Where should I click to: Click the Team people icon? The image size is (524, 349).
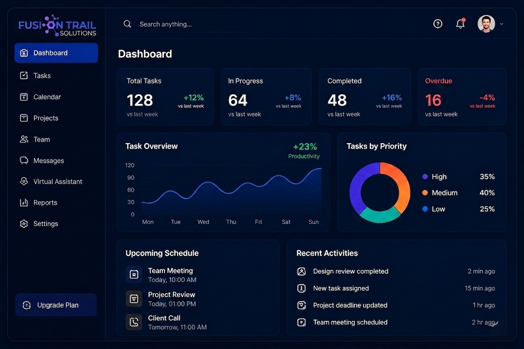pos(24,140)
